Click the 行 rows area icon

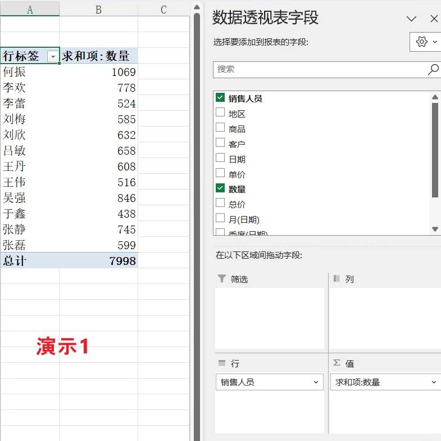point(222,363)
